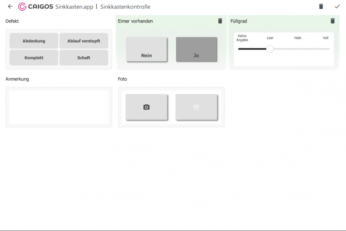Click the Defekt section label

[12, 21]
